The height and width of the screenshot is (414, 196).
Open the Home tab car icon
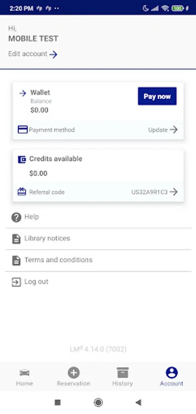[x=24, y=373]
